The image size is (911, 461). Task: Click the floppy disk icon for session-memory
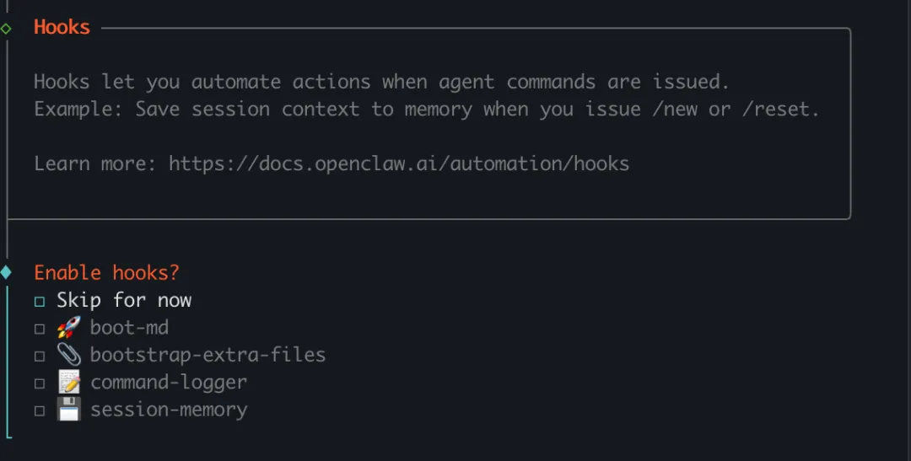[68, 410]
